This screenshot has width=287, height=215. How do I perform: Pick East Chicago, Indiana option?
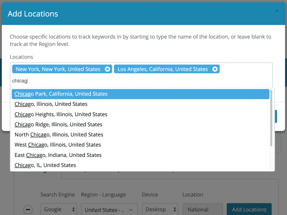[58, 155]
